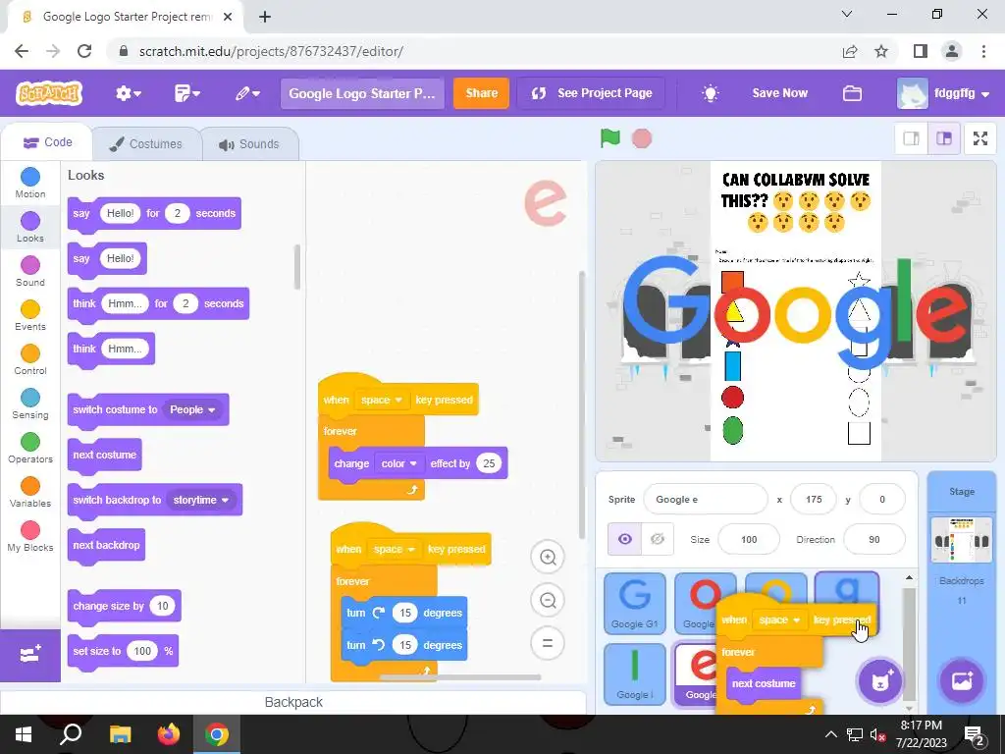Select the Events block category
The height and width of the screenshot is (754, 1005).
(30, 315)
